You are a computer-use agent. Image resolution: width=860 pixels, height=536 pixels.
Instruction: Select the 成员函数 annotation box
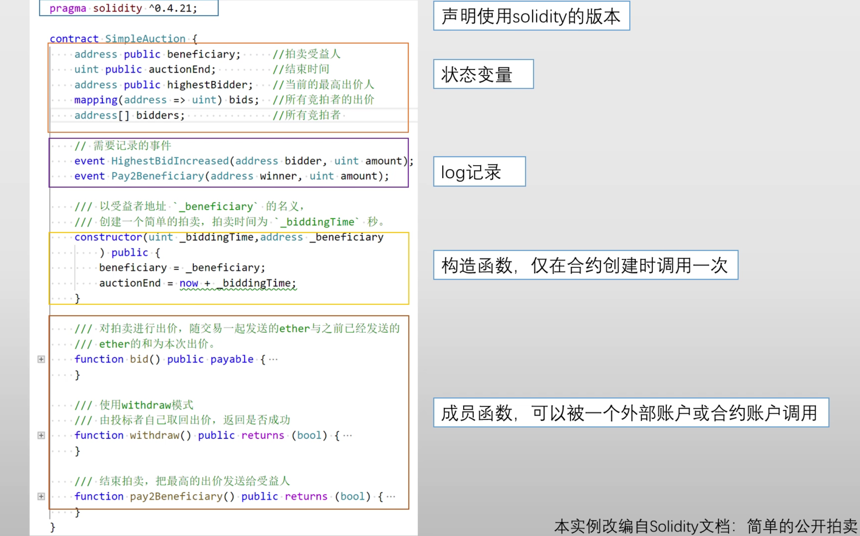(x=631, y=413)
